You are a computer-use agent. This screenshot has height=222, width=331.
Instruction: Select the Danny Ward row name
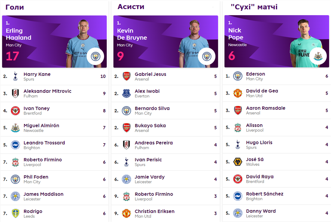tap(261, 211)
